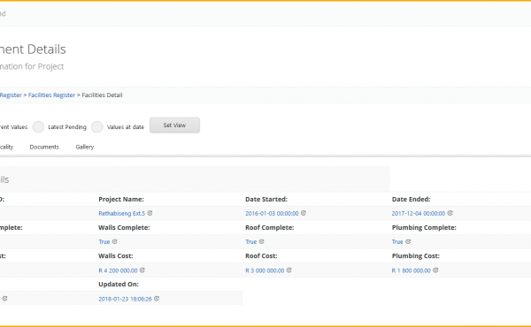This screenshot has height=327, width=531.
Task: Click the Rethabiseng Ext.5 project name link
Action: 121,213
